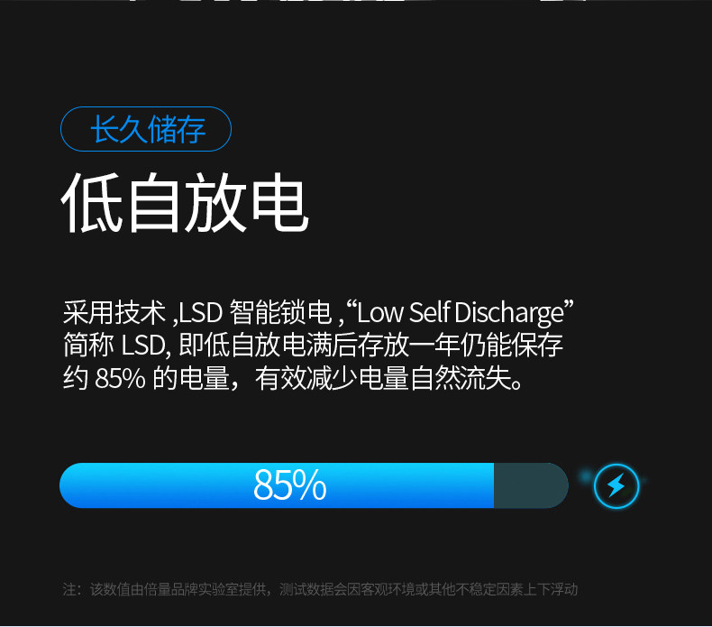Click the 采用技术 text in the description
Viewport: 712px width, 627px height.
(x=114, y=313)
